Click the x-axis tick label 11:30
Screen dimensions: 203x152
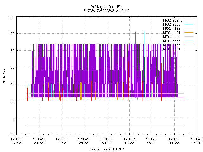tap(197, 143)
